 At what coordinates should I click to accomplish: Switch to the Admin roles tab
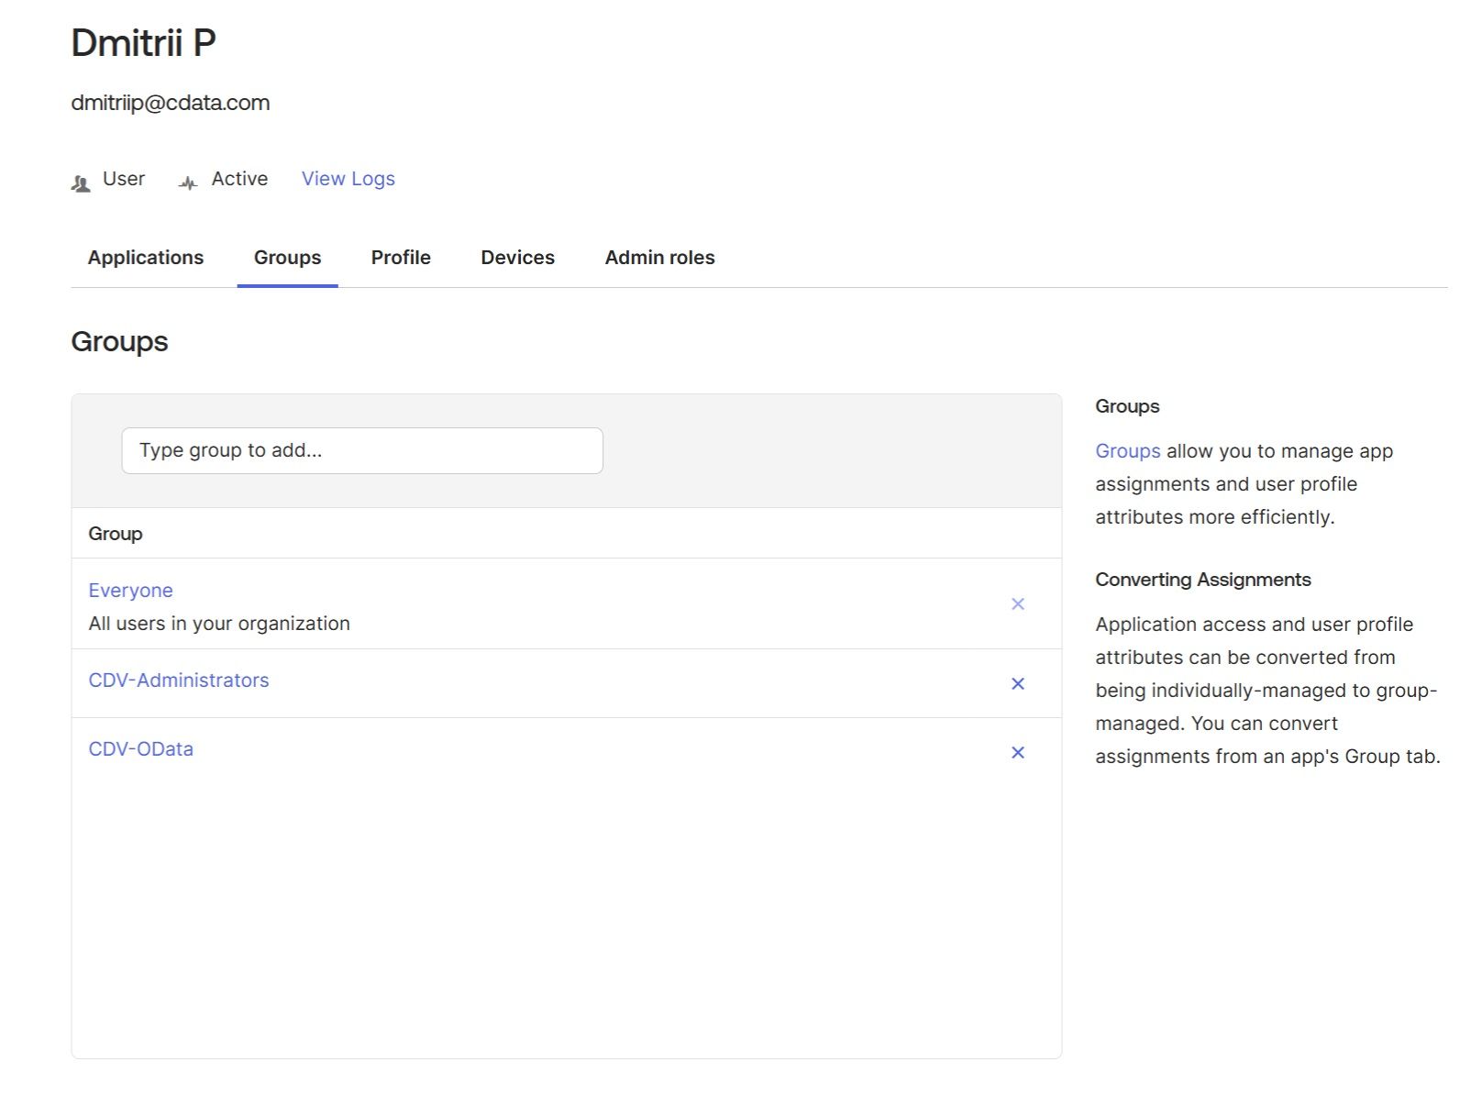(659, 258)
